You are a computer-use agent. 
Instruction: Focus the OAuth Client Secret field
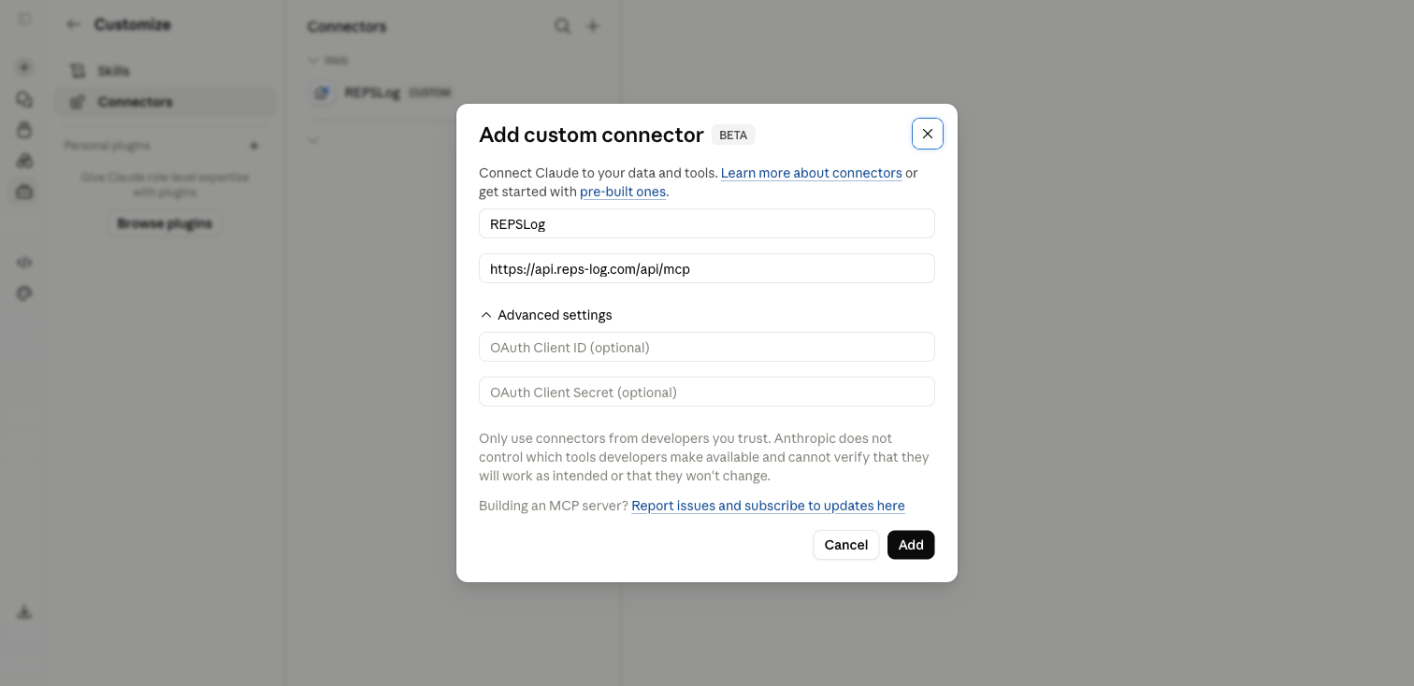click(x=706, y=392)
